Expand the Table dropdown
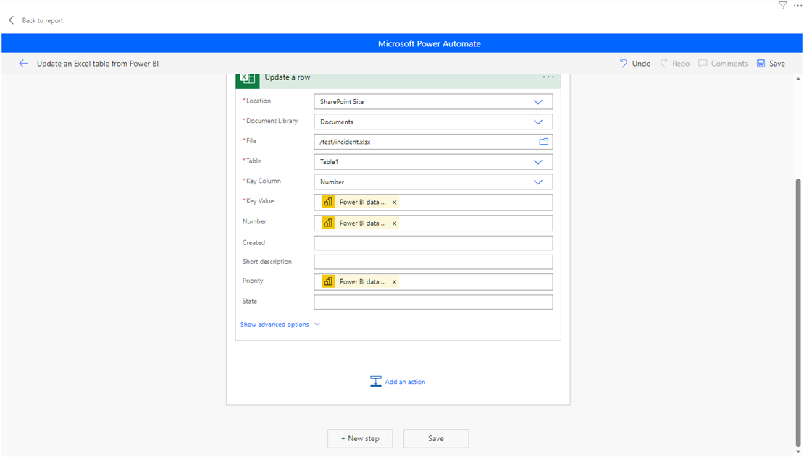 tap(538, 162)
